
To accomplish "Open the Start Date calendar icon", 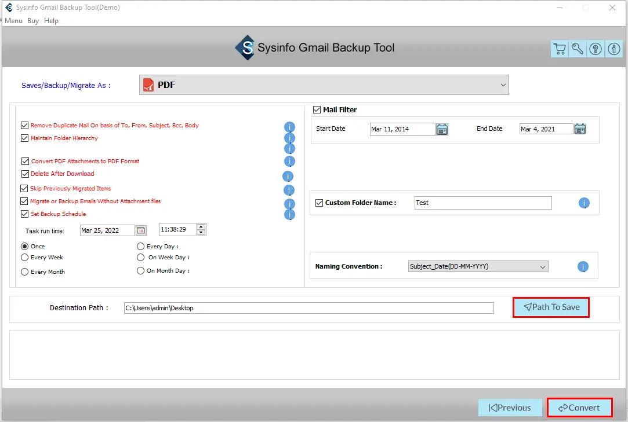I will tap(442, 129).
